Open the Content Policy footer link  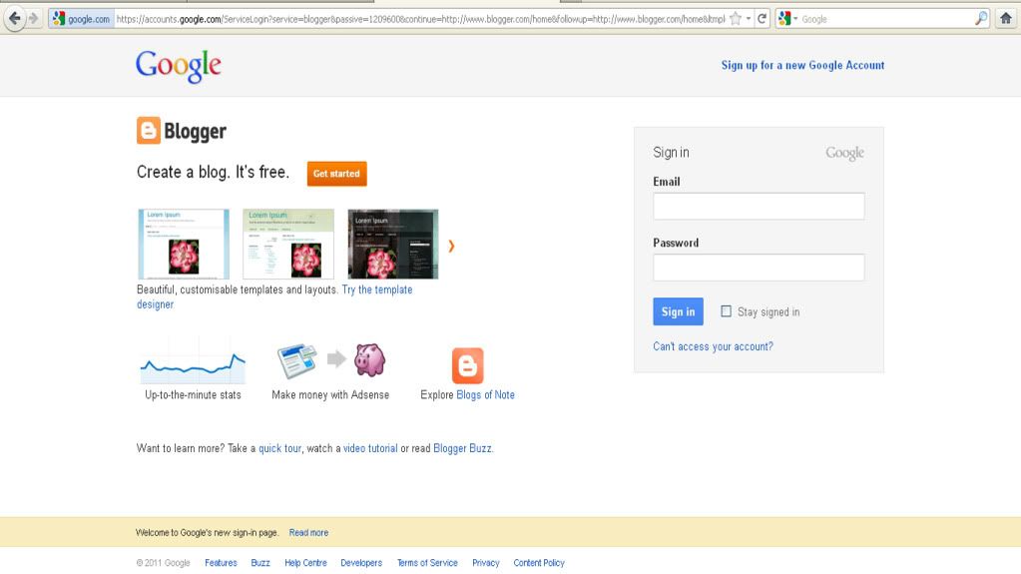(x=539, y=563)
